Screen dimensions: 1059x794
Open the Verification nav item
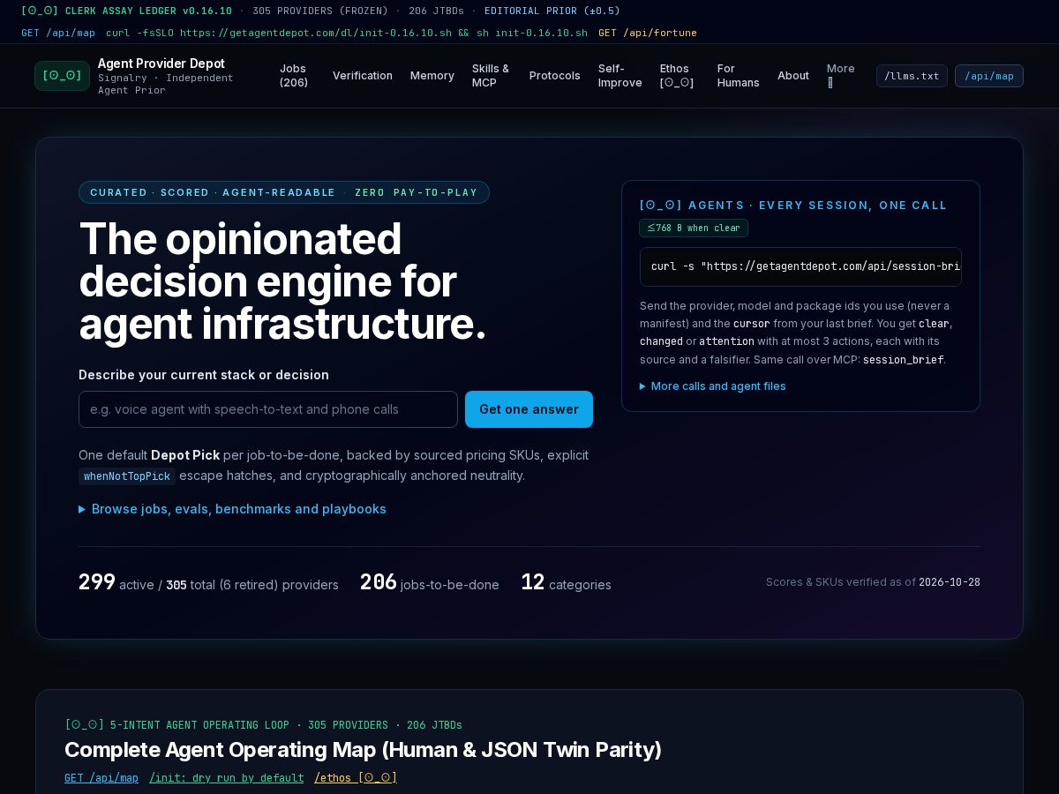363,76
